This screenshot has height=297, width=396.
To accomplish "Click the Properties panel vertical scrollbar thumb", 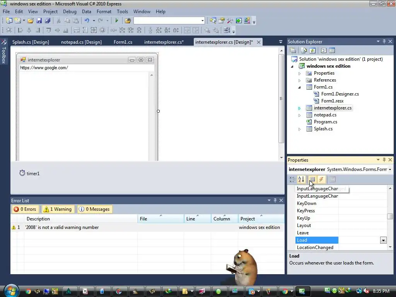I will point(390,217).
